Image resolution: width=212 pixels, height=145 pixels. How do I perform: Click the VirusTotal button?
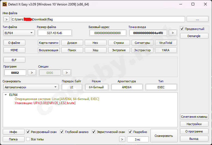[166, 43]
